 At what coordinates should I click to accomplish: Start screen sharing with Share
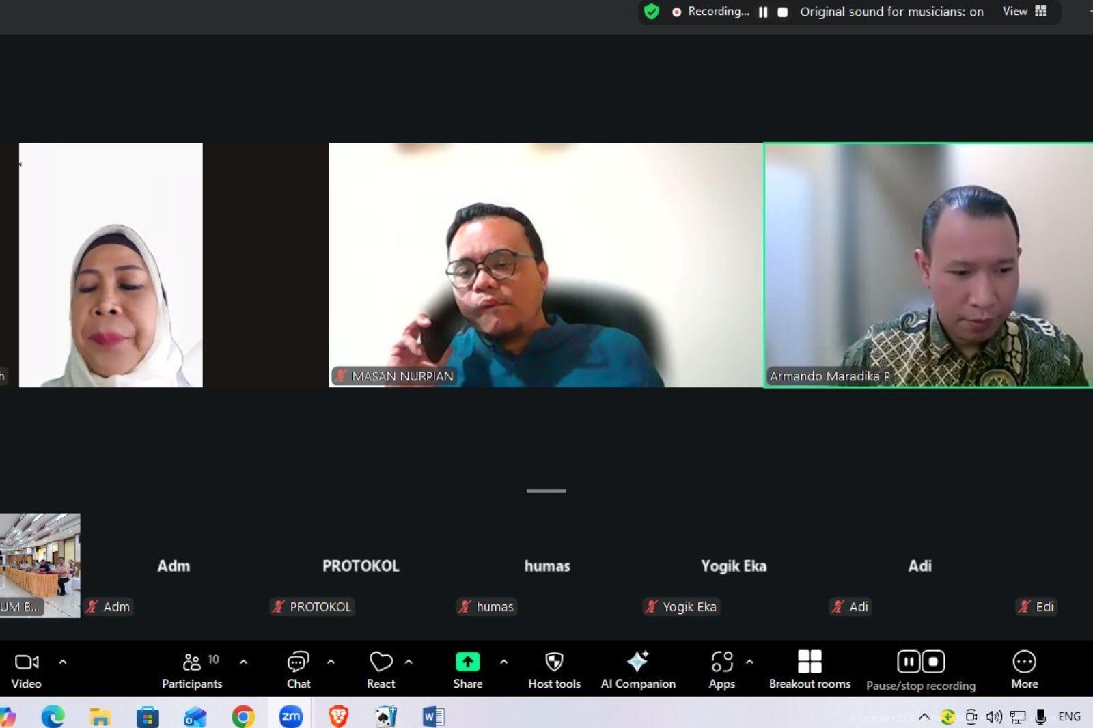[x=467, y=669]
